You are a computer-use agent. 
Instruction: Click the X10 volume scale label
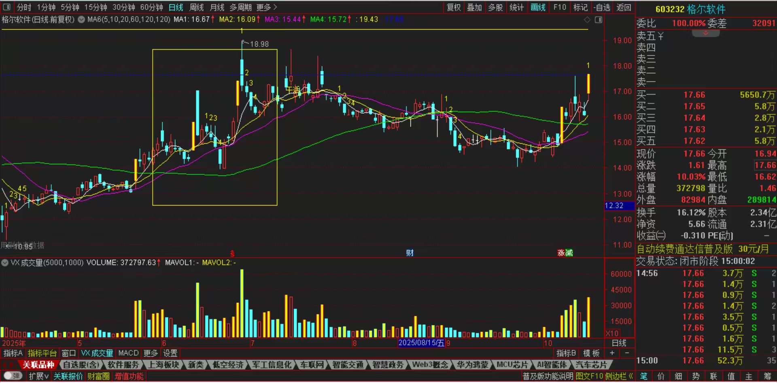[x=612, y=334]
